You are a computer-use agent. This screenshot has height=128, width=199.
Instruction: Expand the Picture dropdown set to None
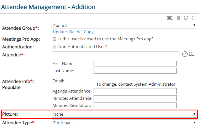pos(124,114)
